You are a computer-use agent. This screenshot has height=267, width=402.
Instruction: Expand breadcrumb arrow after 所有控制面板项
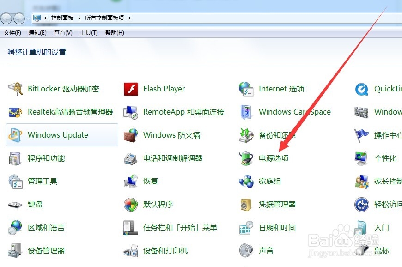click(x=130, y=18)
